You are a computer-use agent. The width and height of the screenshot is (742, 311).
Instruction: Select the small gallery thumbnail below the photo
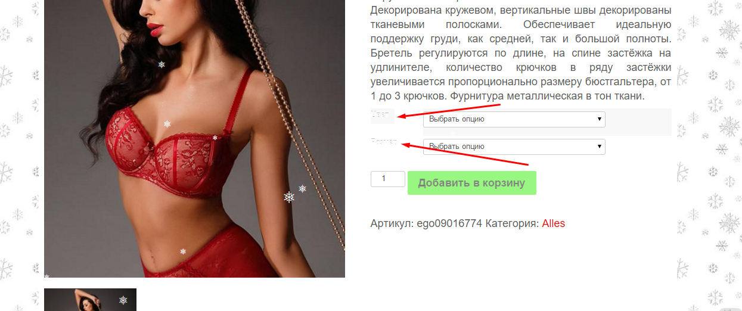point(90,300)
